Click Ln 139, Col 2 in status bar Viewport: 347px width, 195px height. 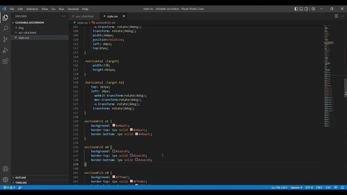click(x=279, y=187)
